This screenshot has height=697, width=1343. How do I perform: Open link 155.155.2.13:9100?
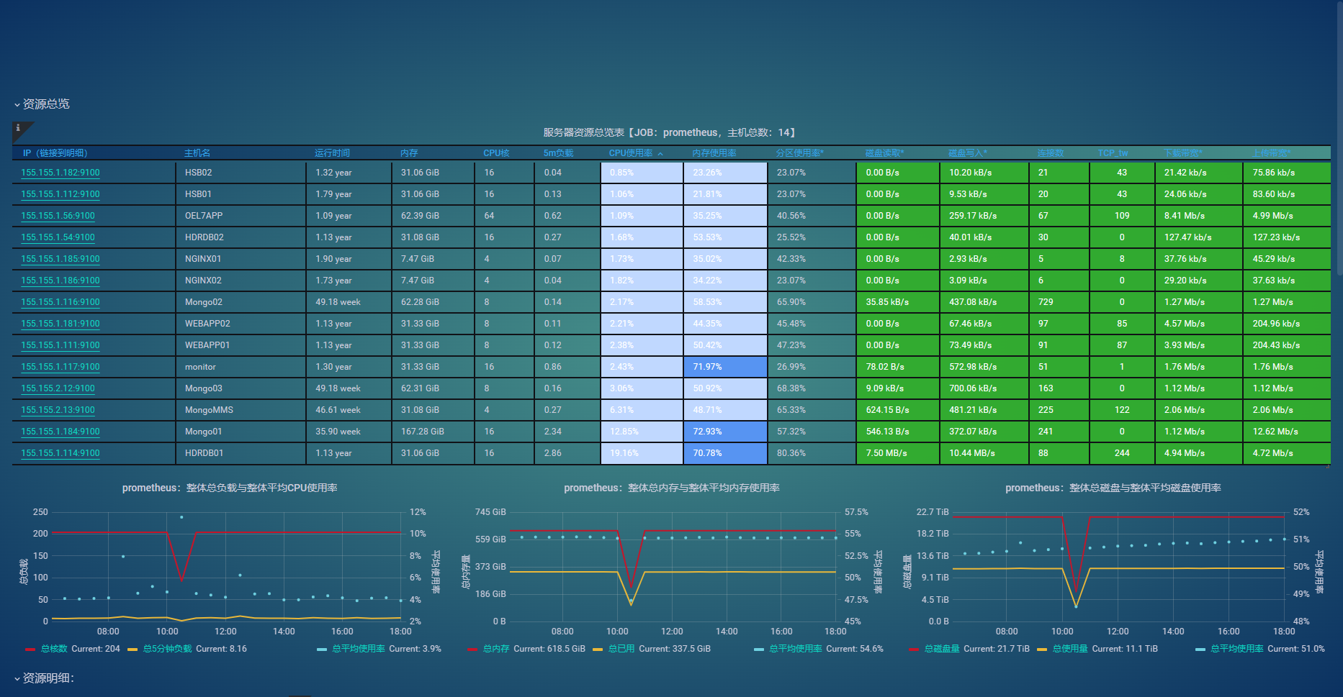click(x=58, y=410)
